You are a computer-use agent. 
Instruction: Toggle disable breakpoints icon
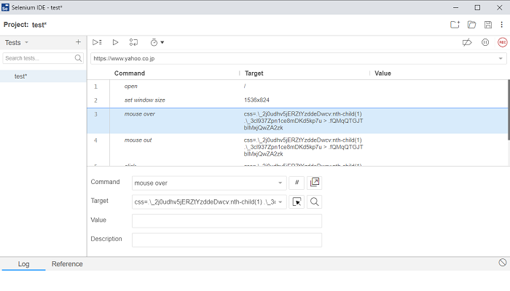pyautogui.click(x=467, y=42)
